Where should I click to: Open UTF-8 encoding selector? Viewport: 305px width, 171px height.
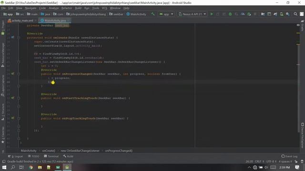click(x=271, y=161)
